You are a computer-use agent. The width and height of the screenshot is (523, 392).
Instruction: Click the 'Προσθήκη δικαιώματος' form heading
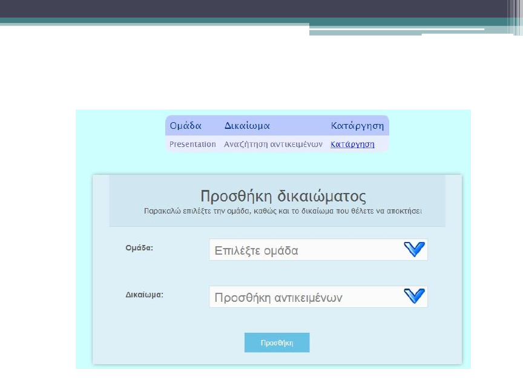pyautogui.click(x=283, y=197)
